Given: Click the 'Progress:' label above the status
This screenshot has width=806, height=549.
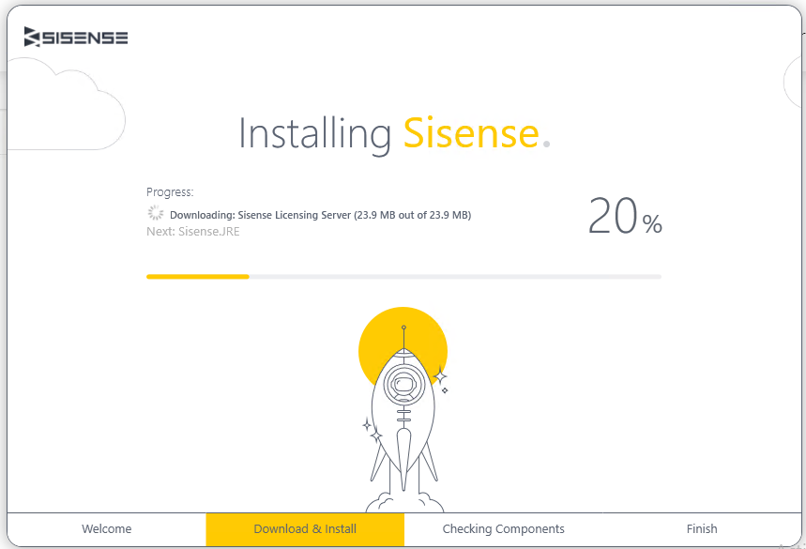Looking at the screenshot, I should click(169, 191).
